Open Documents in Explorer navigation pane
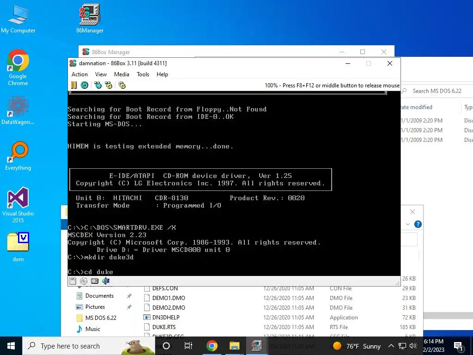The height and width of the screenshot is (355, 473). pos(100,296)
